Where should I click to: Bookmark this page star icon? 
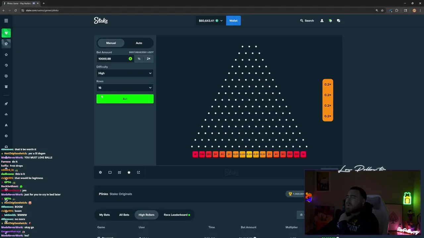click(382, 10)
